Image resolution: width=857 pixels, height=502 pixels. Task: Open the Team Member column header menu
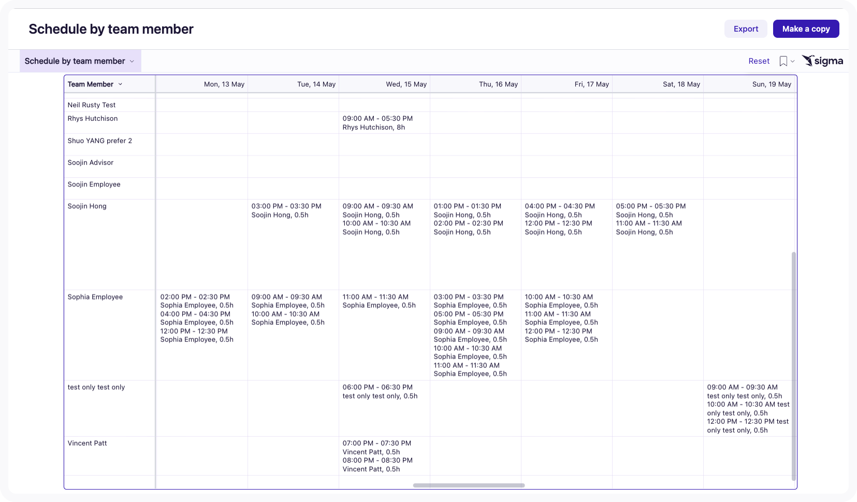tap(121, 83)
